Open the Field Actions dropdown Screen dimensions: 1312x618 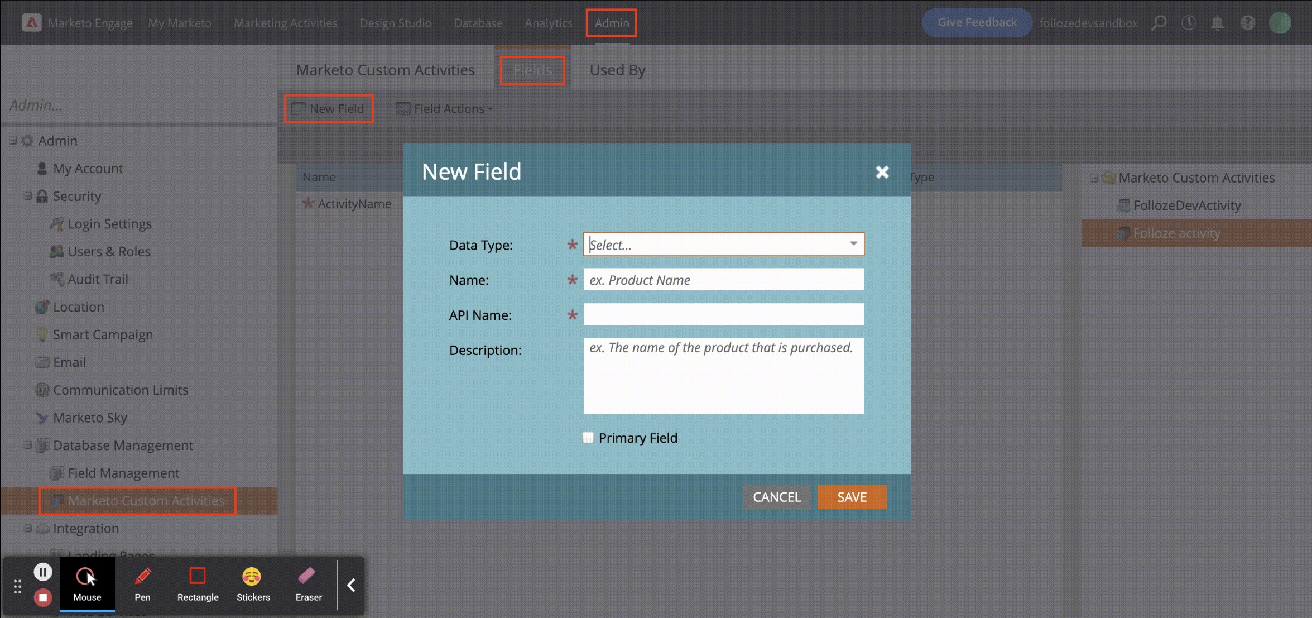pyautogui.click(x=445, y=109)
